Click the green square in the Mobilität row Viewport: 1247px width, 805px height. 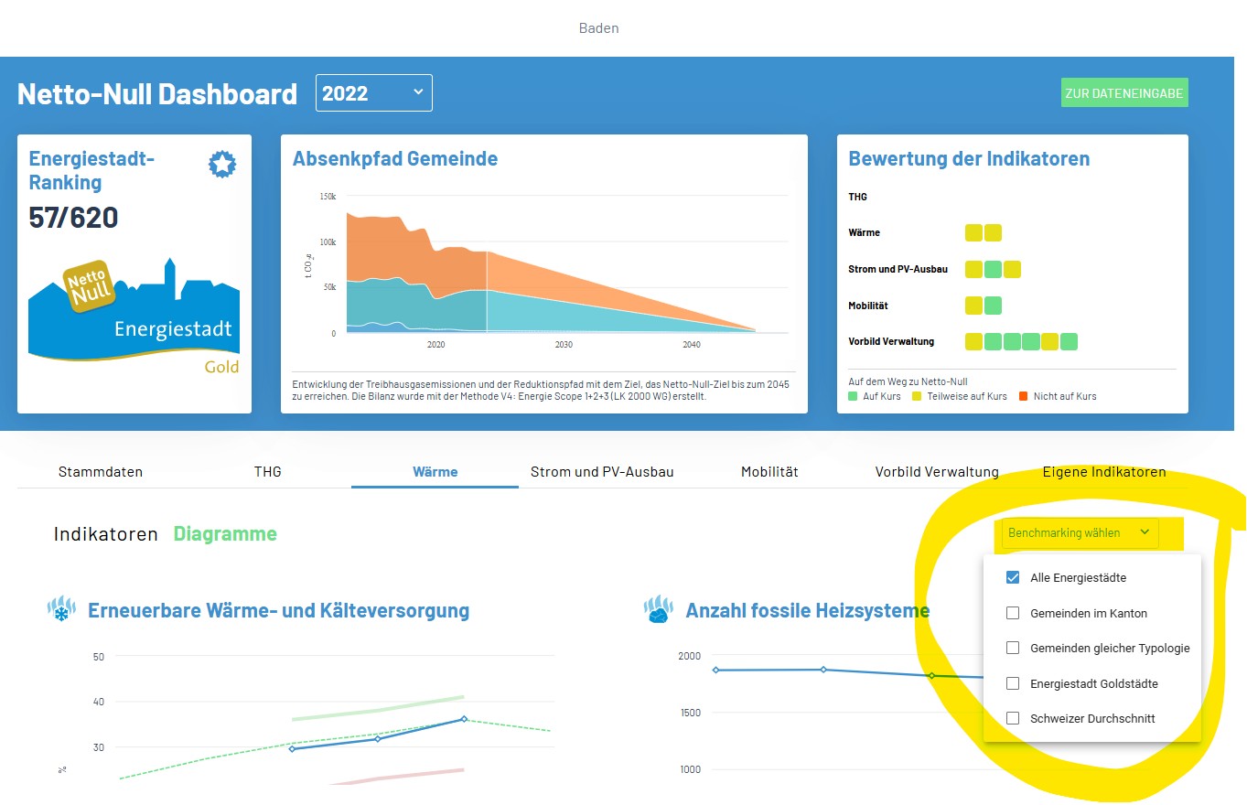[993, 306]
